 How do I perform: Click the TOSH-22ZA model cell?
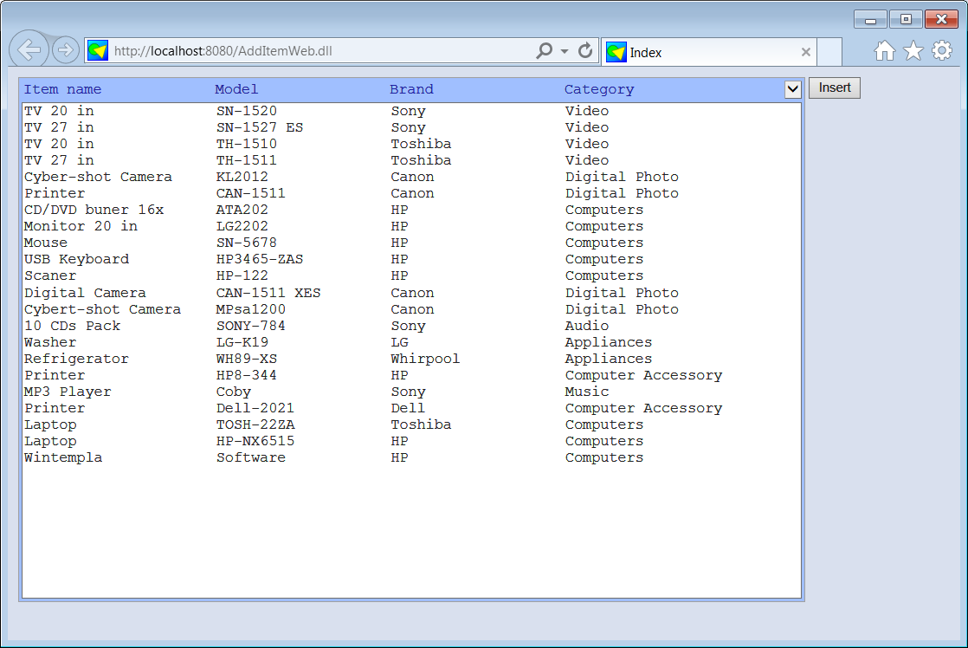(x=255, y=425)
